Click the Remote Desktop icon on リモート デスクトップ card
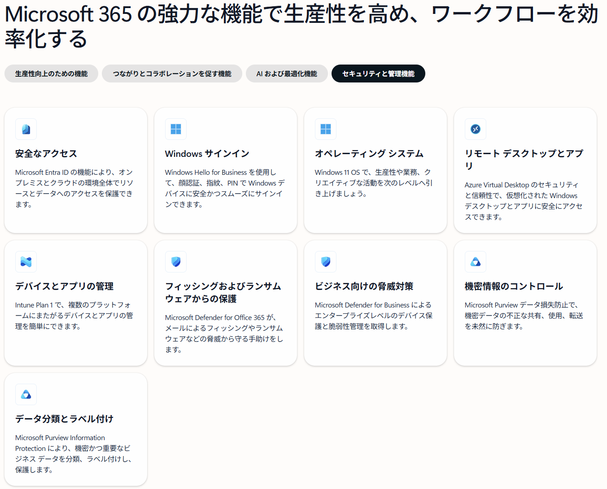Screen dimensions: 607x489 (x=476, y=129)
